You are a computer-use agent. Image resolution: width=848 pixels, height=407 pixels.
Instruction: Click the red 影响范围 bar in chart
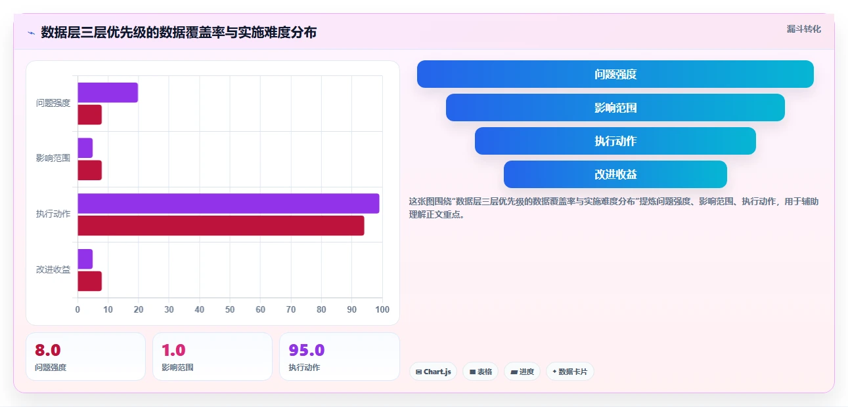click(x=89, y=170)
